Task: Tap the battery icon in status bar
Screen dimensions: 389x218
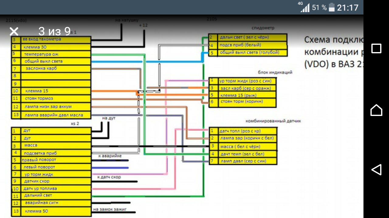Action: point(332,7)
